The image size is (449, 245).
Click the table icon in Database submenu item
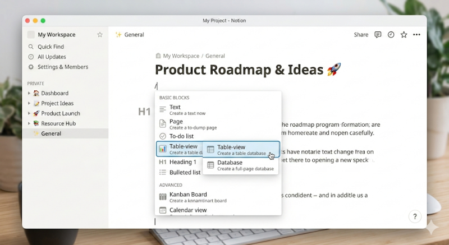[x=210, y=165]
